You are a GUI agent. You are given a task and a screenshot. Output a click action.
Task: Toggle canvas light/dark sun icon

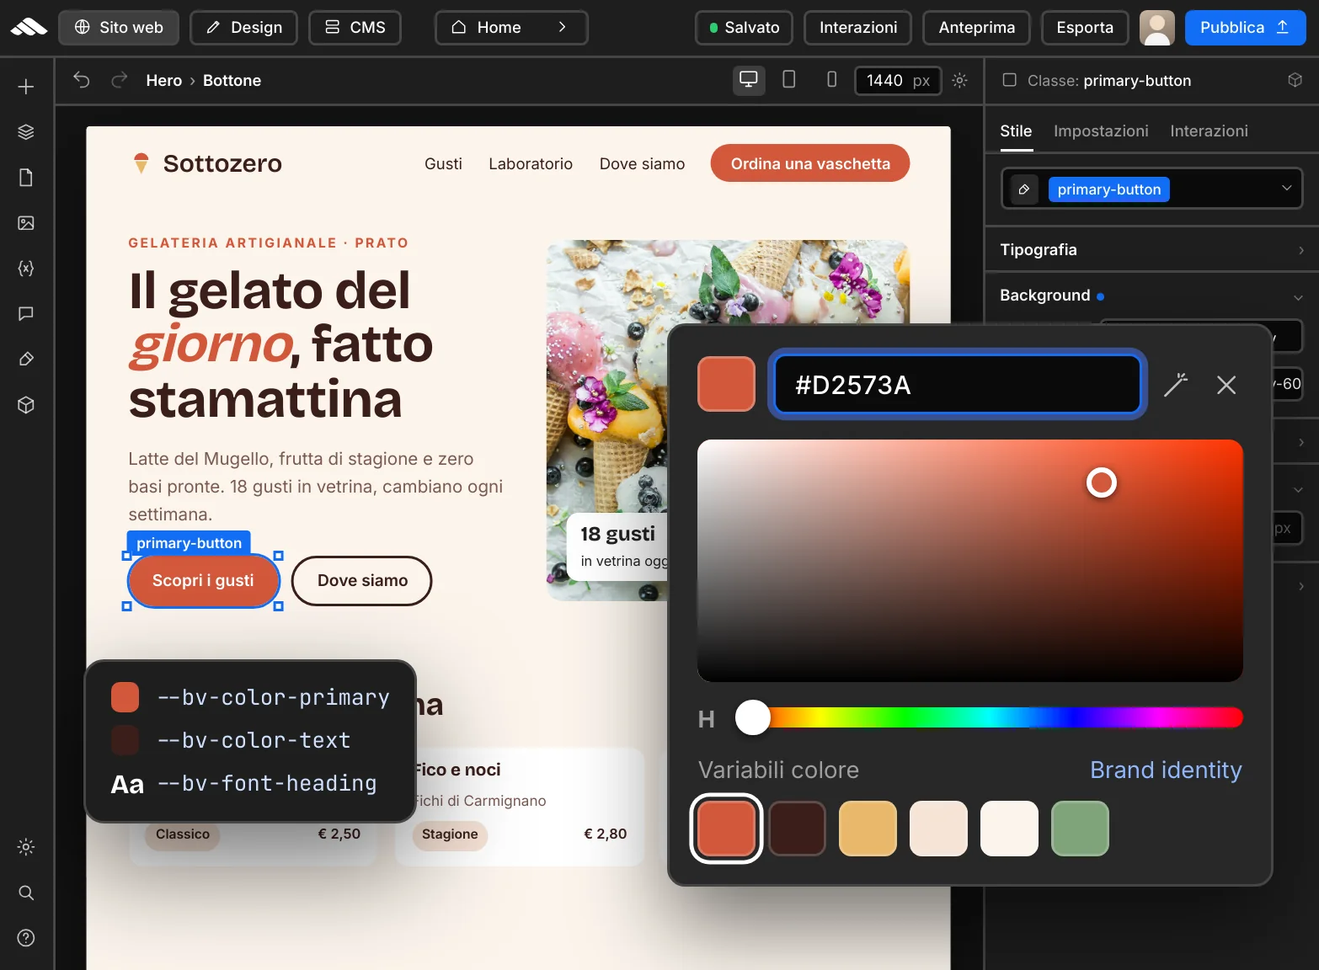959,80
